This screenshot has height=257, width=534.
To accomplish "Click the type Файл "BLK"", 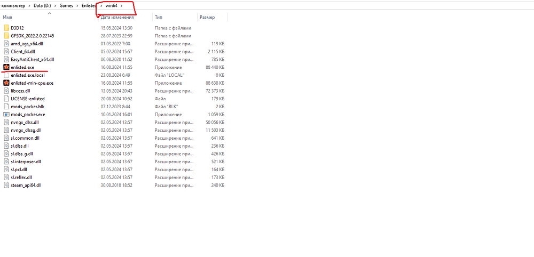I will coord(167,107).
